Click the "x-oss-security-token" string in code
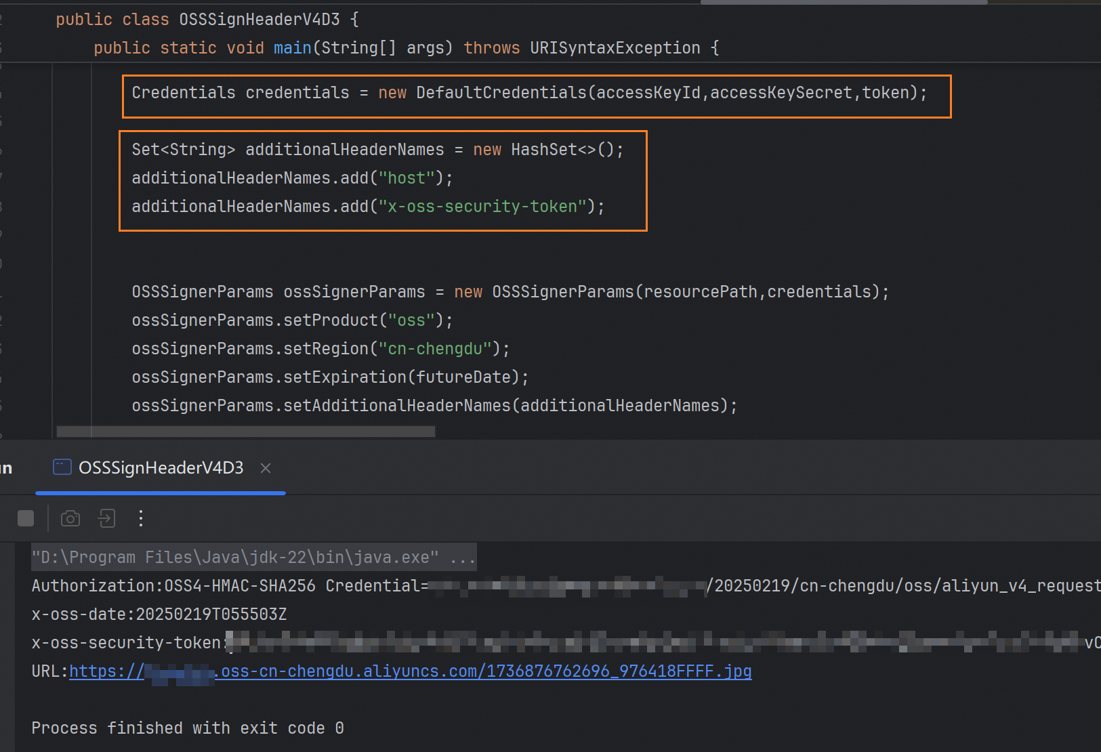Screen dimensions: 1101x752 pyautogui.click(x=482, y=207)
